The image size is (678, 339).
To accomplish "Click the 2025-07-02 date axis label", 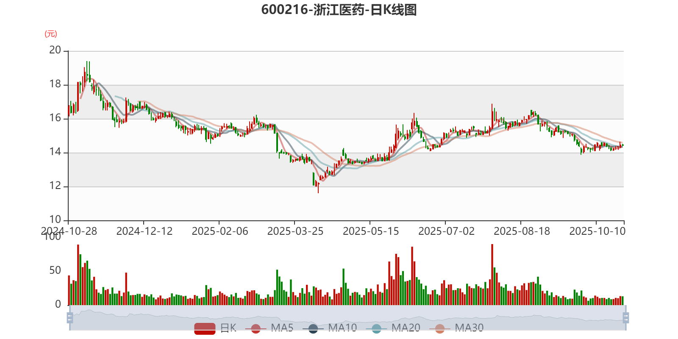I will pos(446,231).
